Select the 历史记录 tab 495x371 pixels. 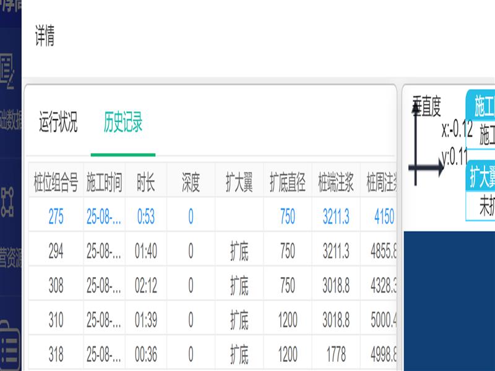[123, 123]
